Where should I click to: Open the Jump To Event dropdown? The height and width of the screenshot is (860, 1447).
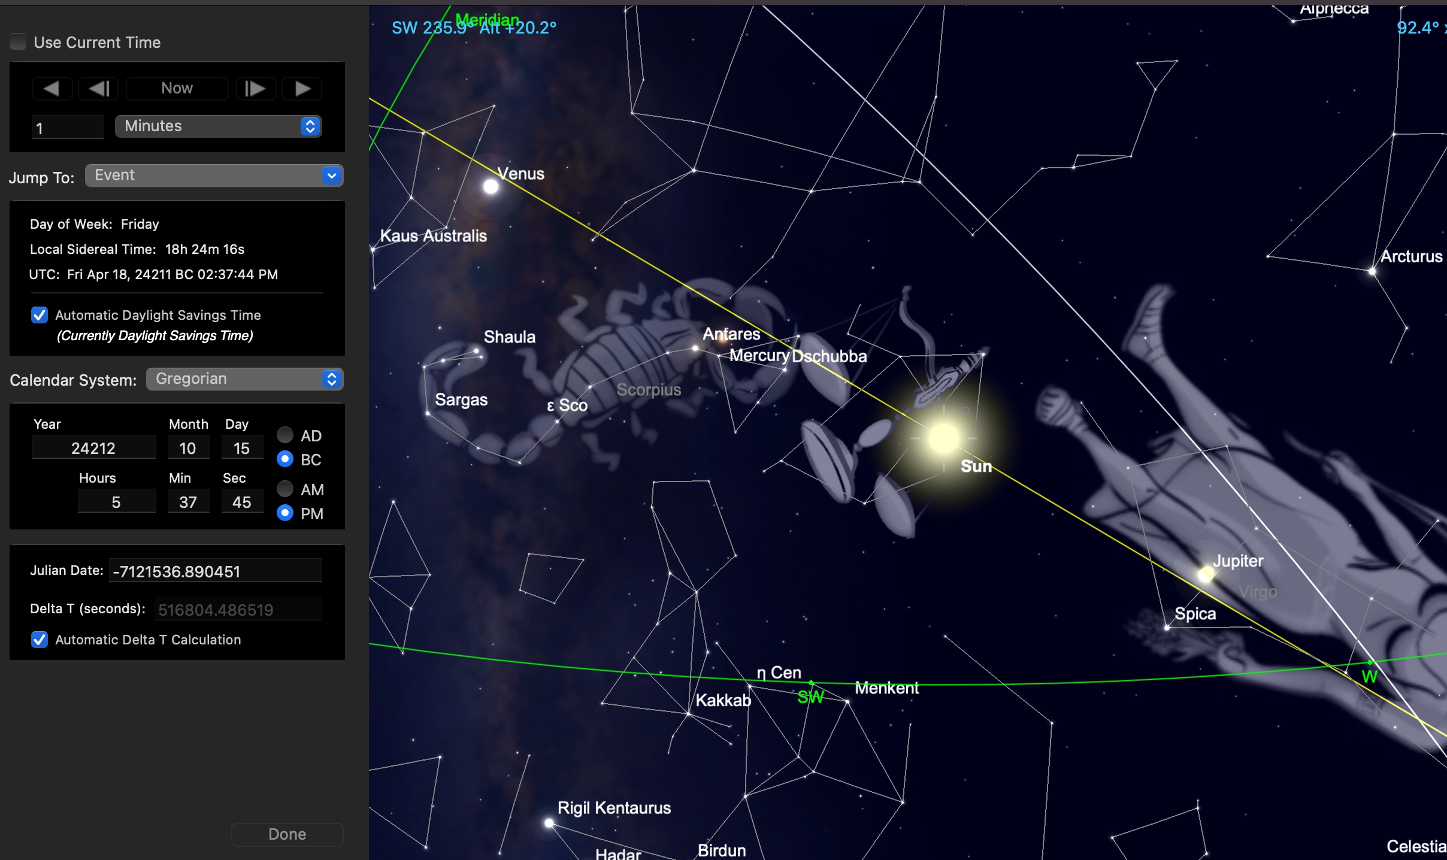pos(214,175)
